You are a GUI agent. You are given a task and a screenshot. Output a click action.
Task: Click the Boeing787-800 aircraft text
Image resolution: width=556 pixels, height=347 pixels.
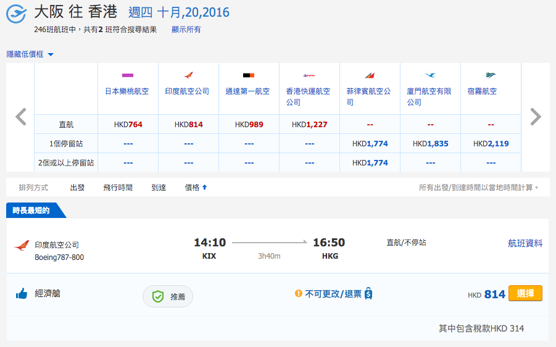pyautogui.click(x=59, y=257)
